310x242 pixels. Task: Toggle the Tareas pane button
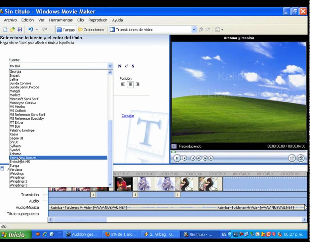pos(66,30)
